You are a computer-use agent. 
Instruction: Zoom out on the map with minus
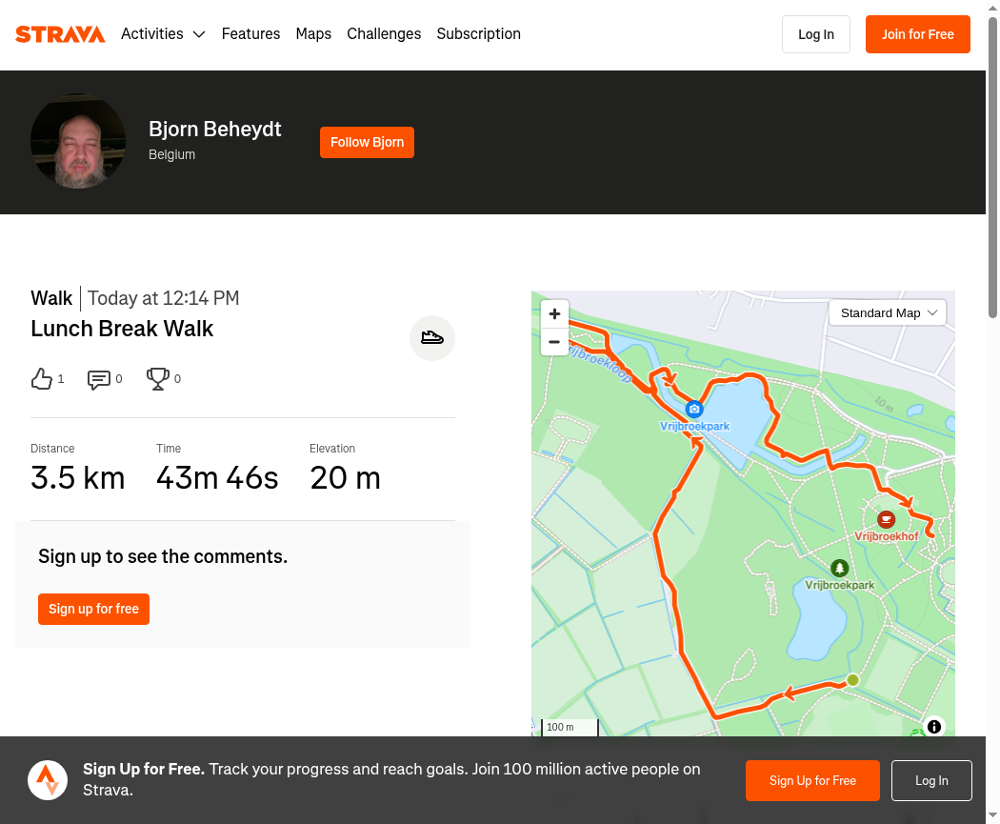click(555, 342)
